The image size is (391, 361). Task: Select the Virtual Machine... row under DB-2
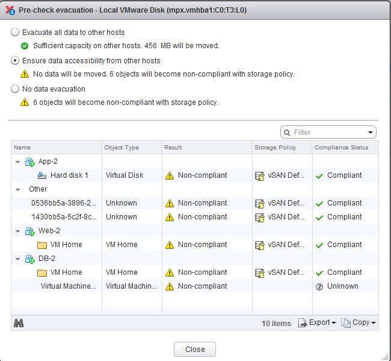(195, 286)
